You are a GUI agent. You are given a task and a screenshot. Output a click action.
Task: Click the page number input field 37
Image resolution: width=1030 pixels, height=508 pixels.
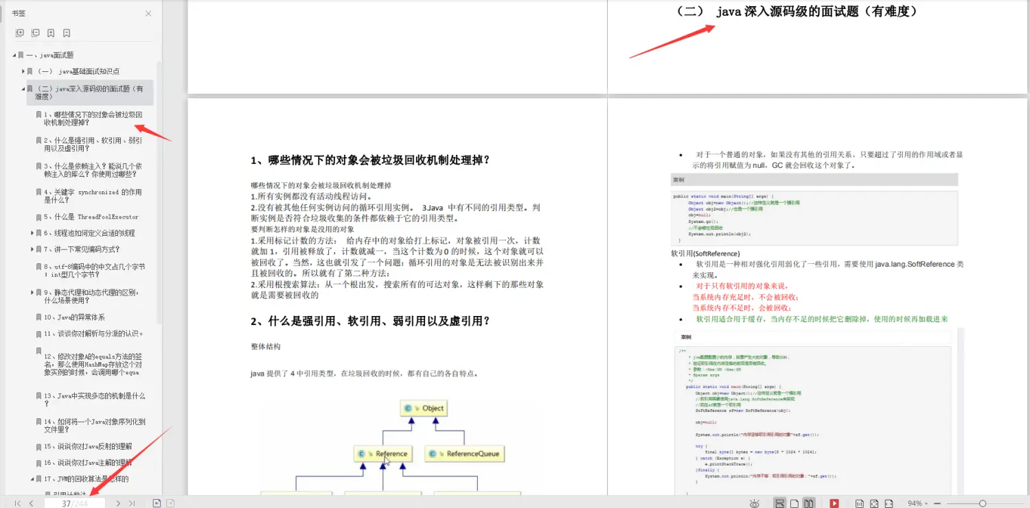75,503
